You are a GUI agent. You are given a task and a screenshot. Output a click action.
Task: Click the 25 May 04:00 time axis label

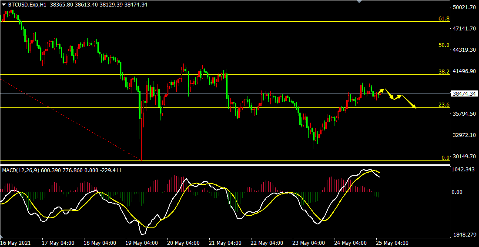pyautogui.click(x=392, y=243)
